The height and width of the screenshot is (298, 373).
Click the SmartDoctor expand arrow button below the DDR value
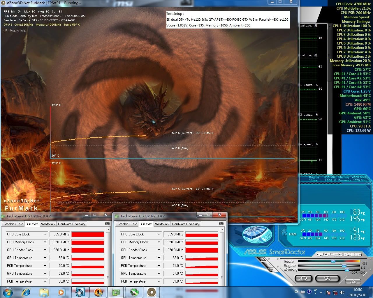(x=353, y=281)
